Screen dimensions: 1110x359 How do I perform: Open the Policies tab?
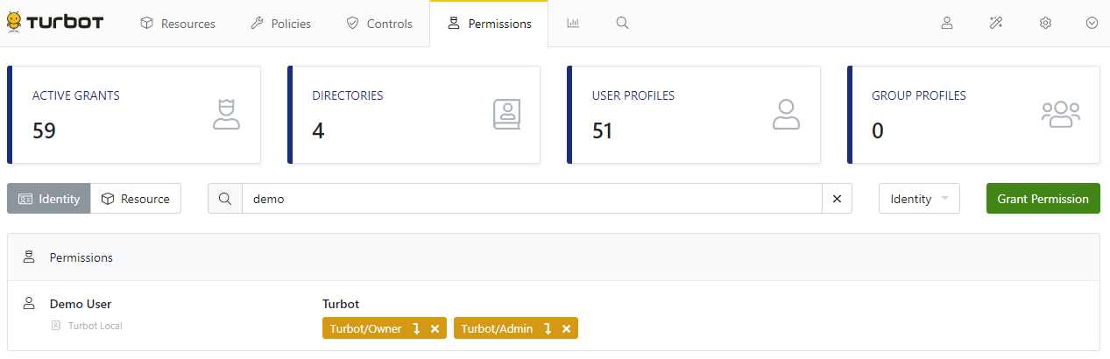coord(281,24)
